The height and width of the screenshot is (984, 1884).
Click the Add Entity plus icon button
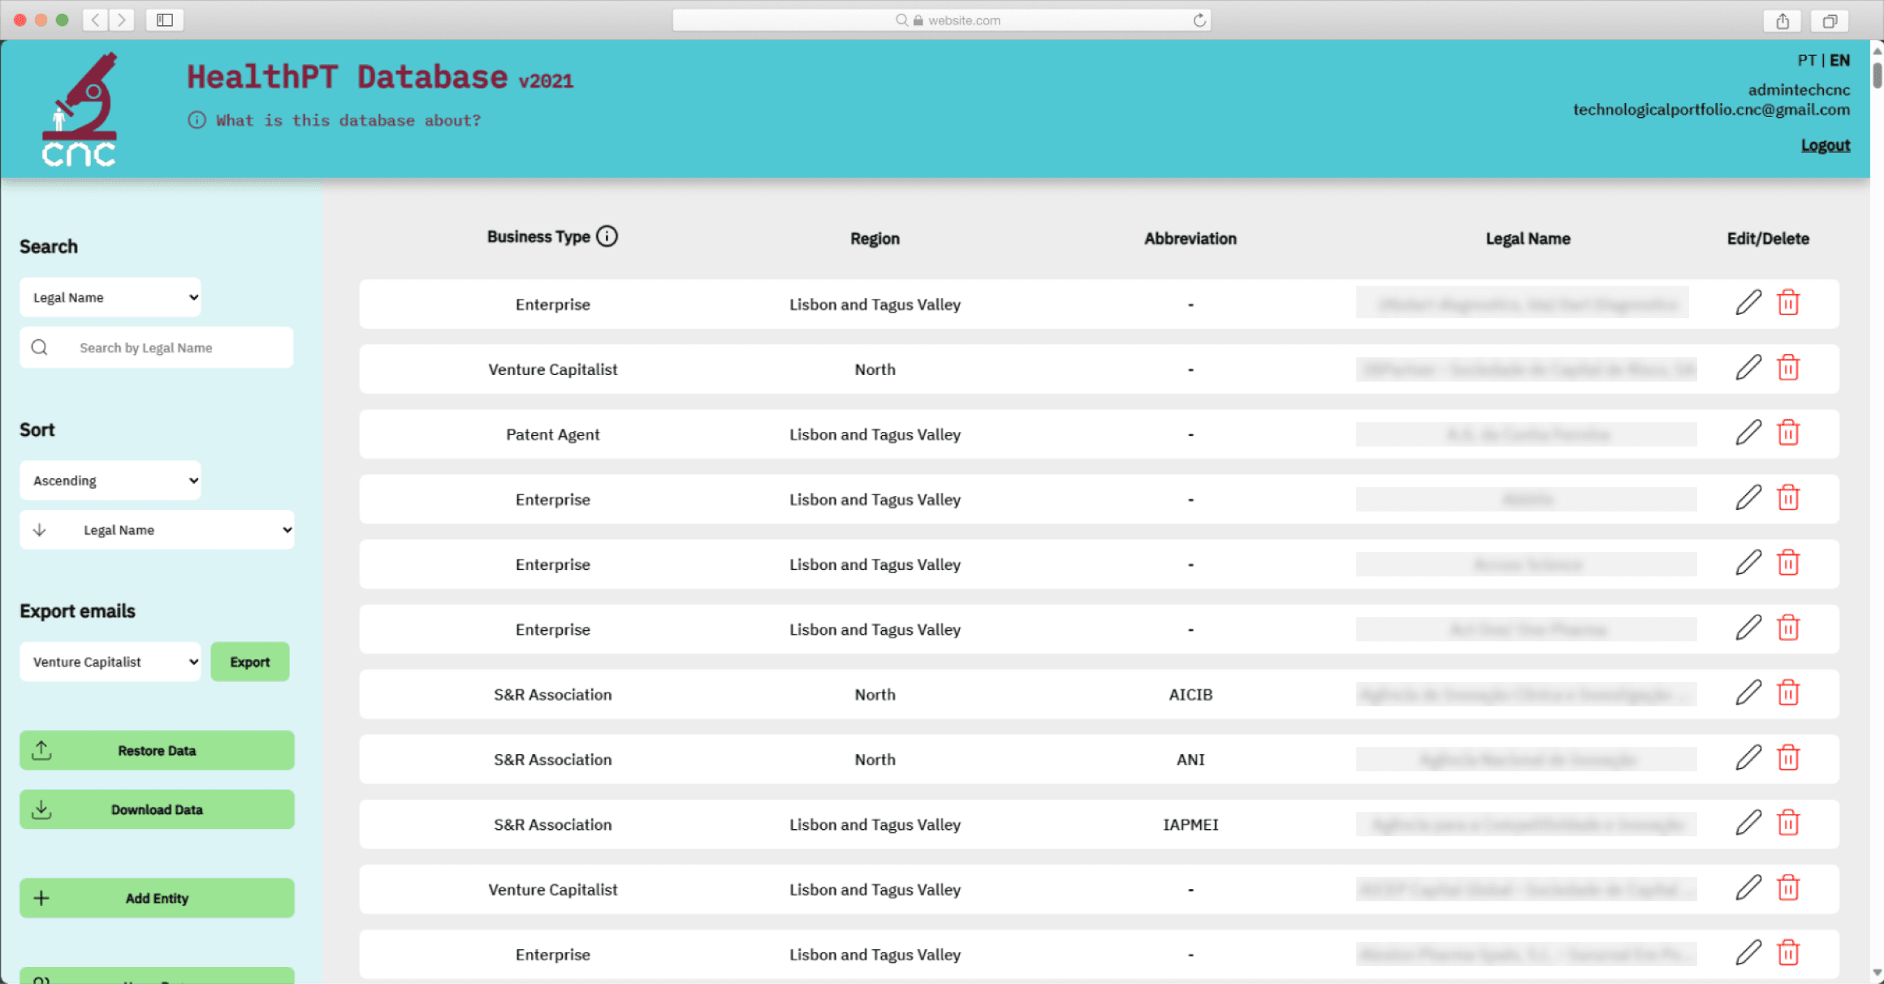(x=41, y=897)
